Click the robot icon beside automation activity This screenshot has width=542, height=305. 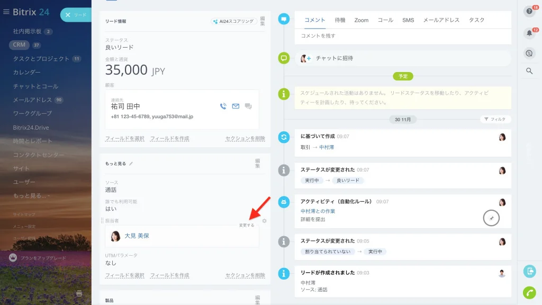pos(284,202)
